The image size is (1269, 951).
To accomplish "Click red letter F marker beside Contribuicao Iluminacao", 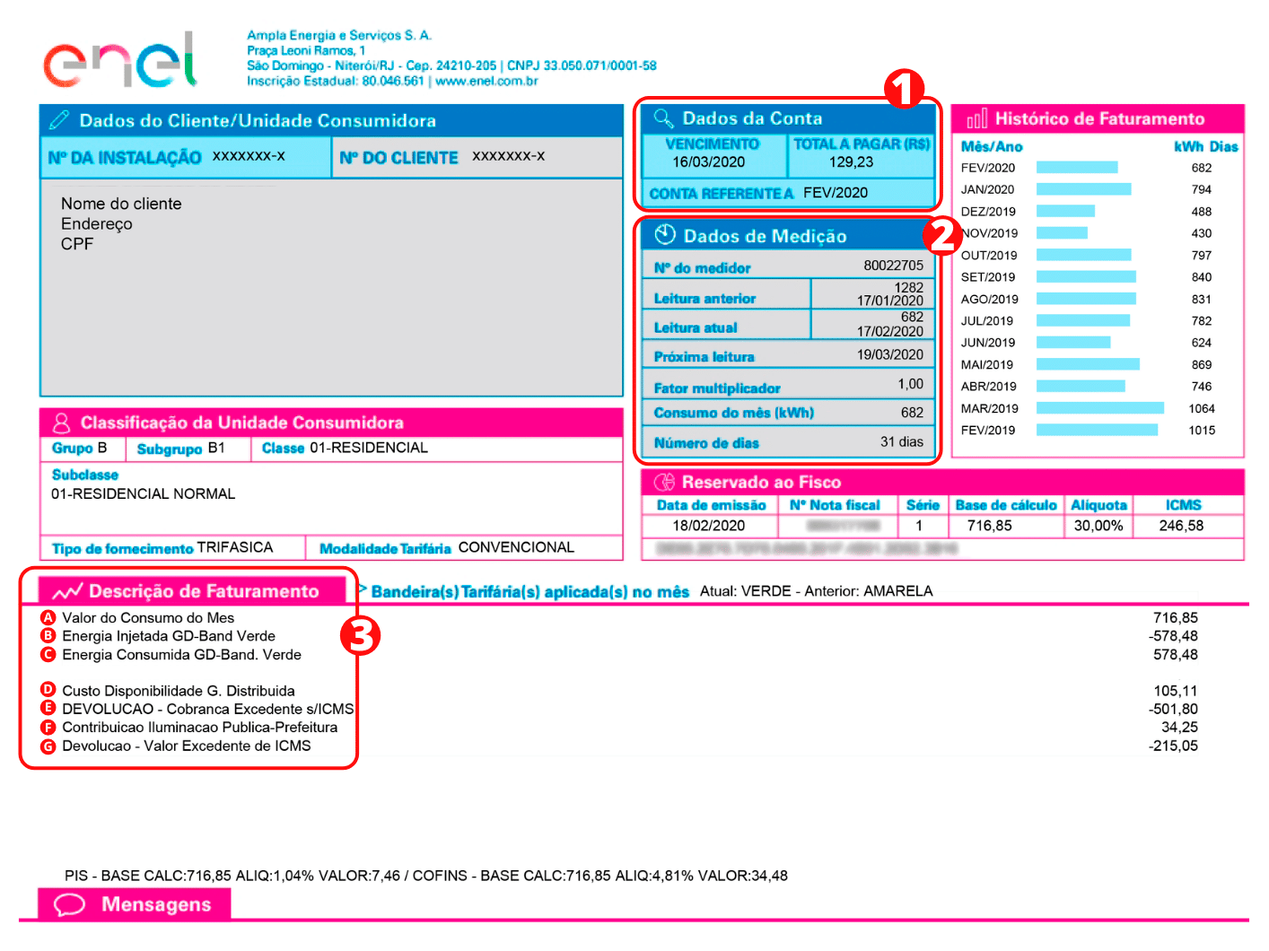I will 48,727.
